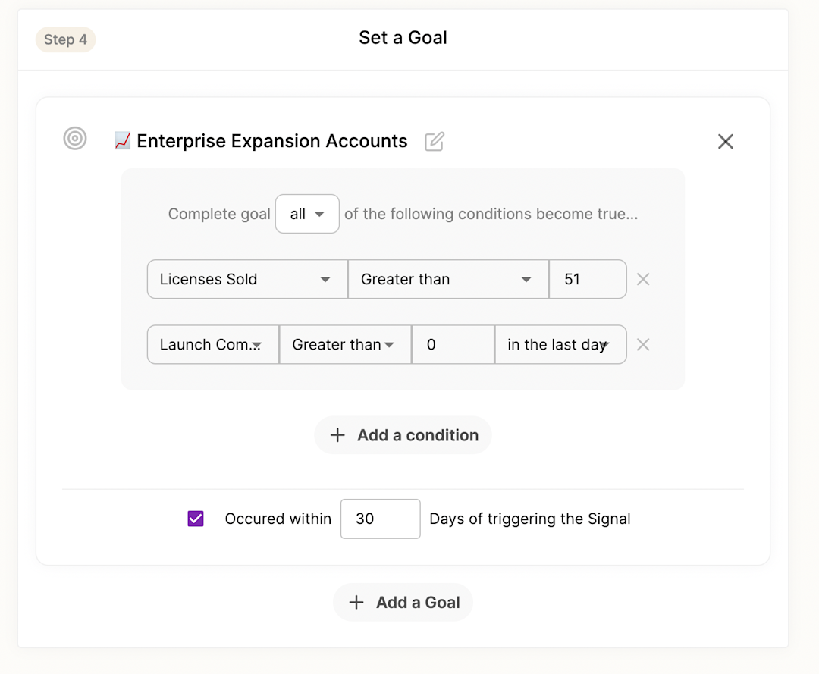Click plus icon in Add a Goal
The width and height of the screenshot is (819, 674).
coord(356,603)
